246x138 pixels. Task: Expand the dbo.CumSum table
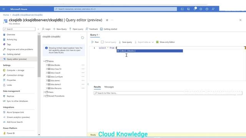pos(47,77)
